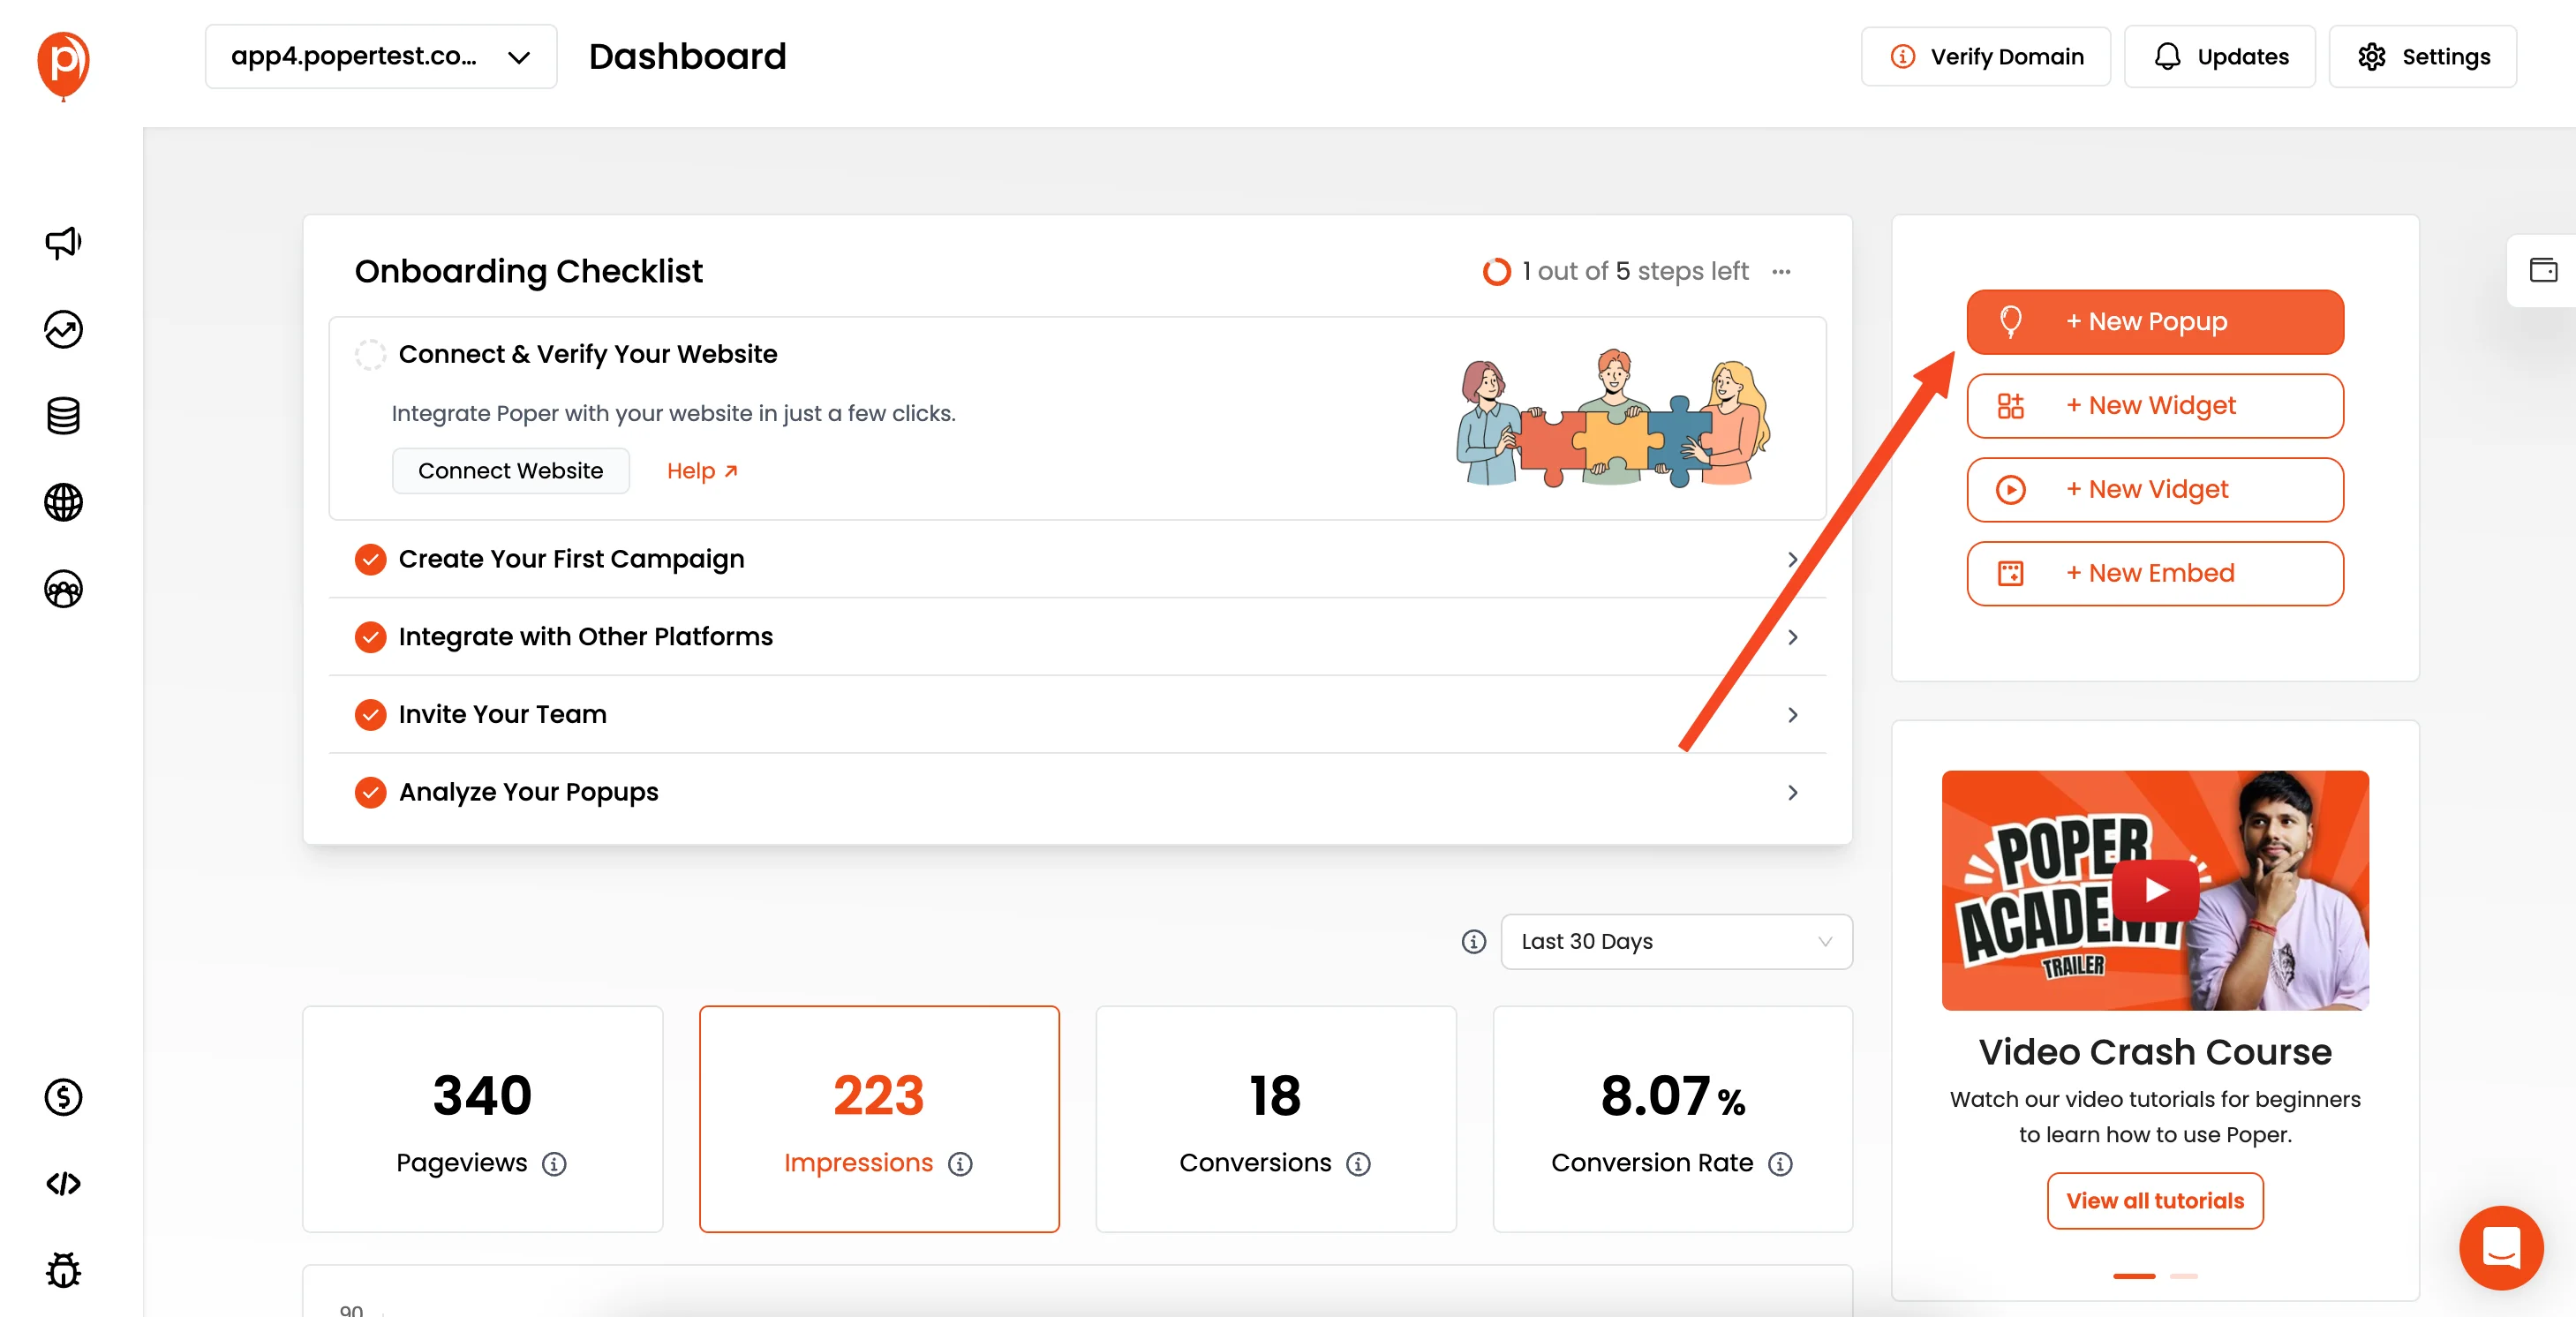Click the + New Popup button

point(2155,320)
